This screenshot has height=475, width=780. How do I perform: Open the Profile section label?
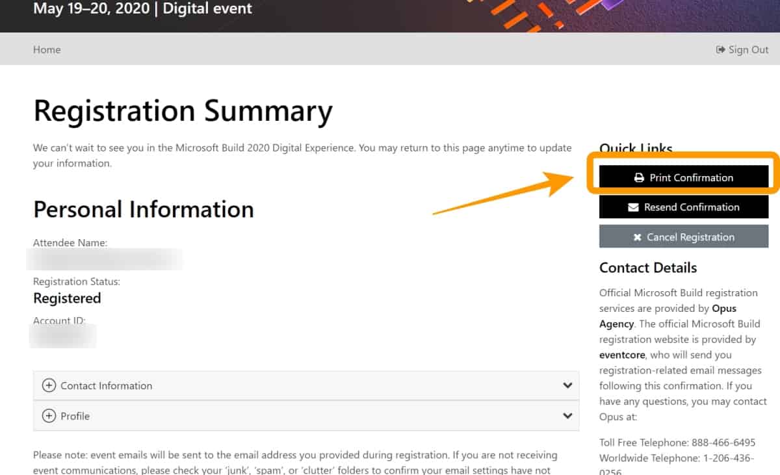coord(75,416)
